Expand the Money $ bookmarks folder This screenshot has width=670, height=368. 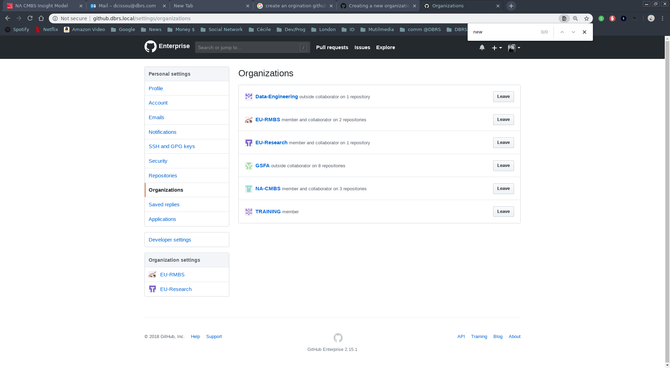coord(181,30)
